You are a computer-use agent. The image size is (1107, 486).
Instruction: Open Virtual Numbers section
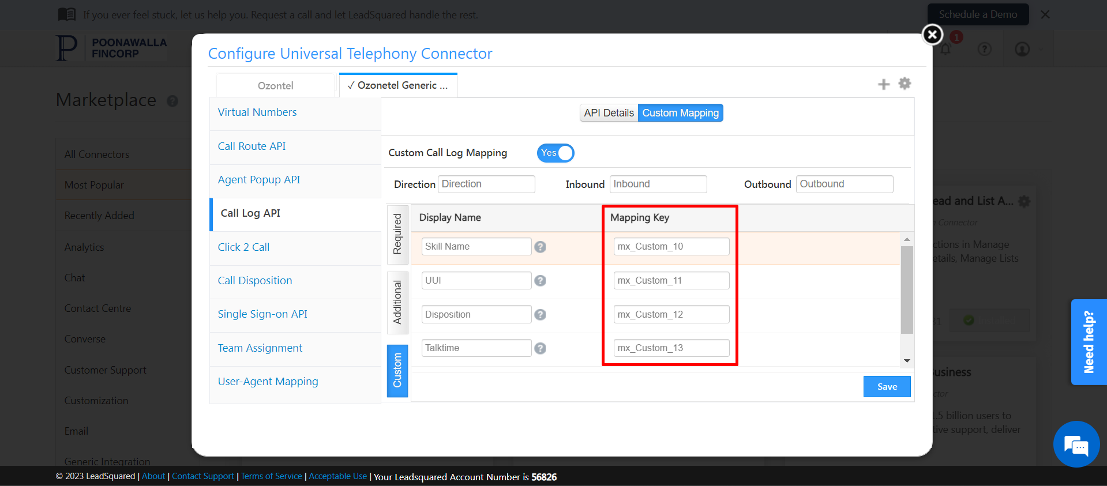[295, 113]
